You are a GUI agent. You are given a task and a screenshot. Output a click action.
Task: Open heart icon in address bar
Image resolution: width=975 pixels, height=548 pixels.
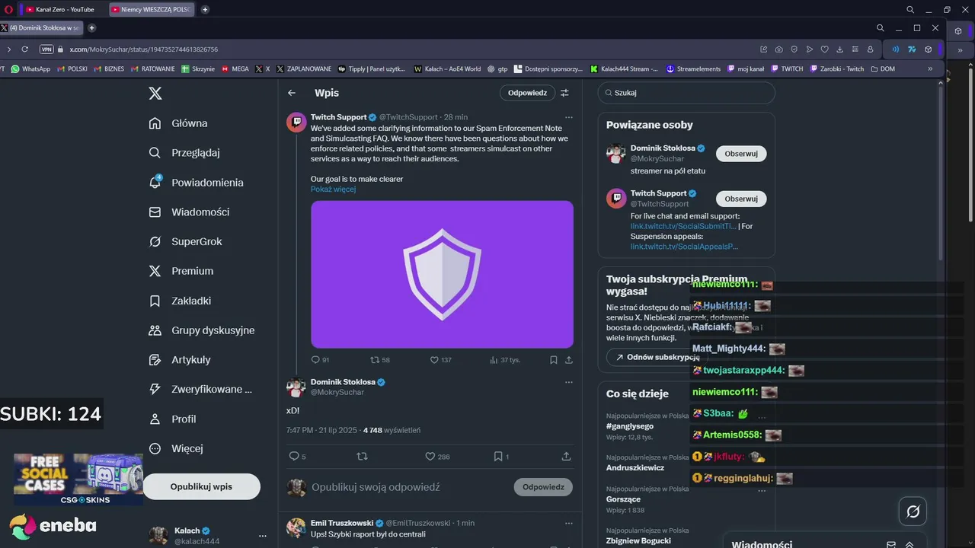click(x=824, y=49)
